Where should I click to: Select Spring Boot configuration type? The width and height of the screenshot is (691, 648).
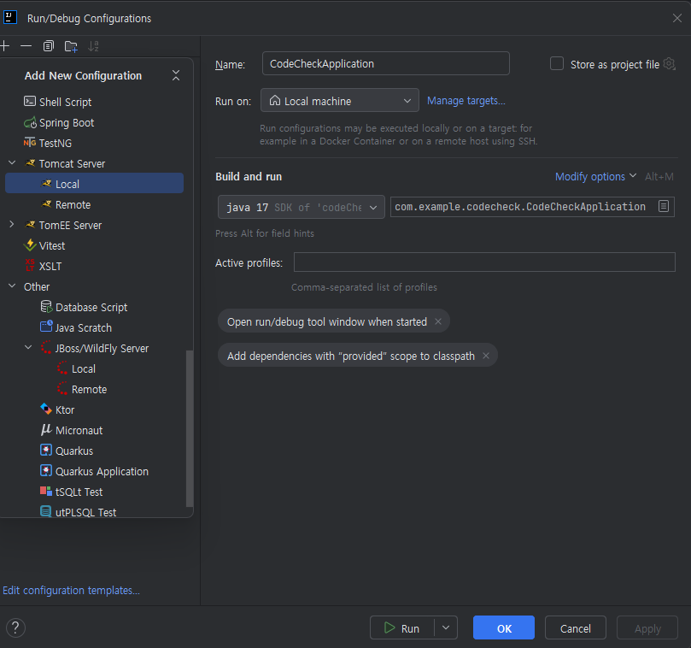click(94, 122)
